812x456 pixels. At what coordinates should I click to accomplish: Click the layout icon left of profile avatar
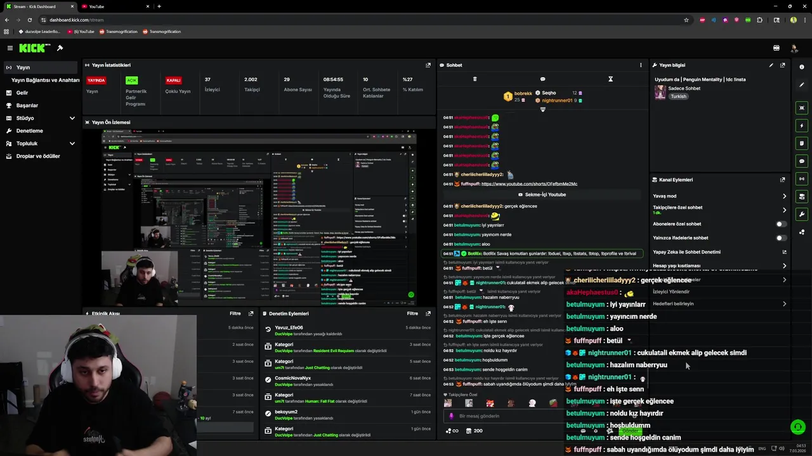click(776, 48)
